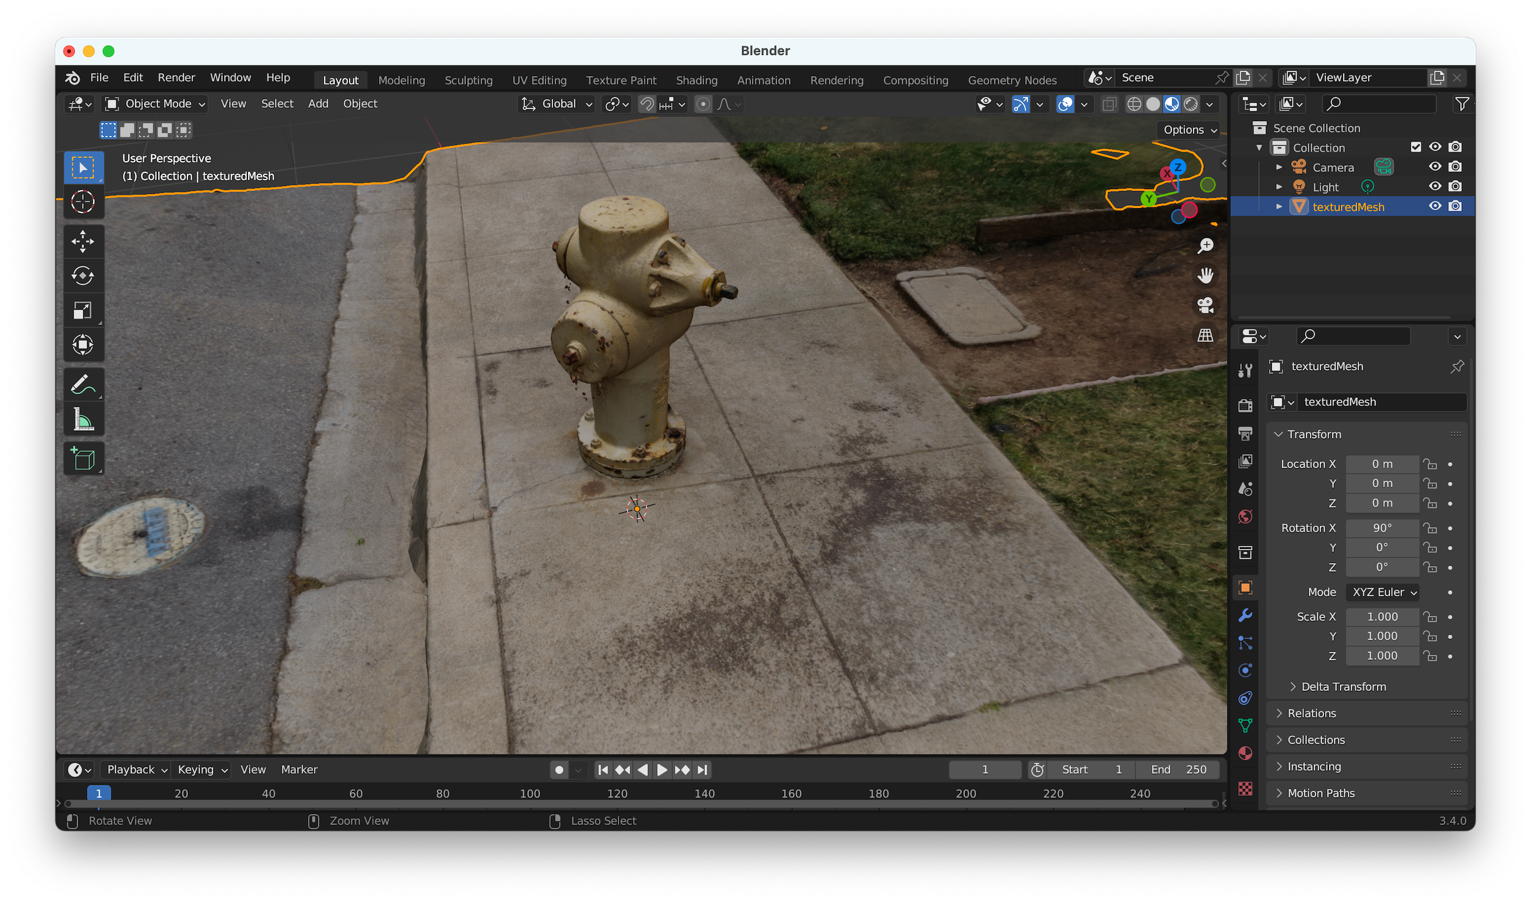The image size is (1531, 904).
Task: Open the Object Mode dropdown
Action: pyautogui.click(x=156, y=104)
